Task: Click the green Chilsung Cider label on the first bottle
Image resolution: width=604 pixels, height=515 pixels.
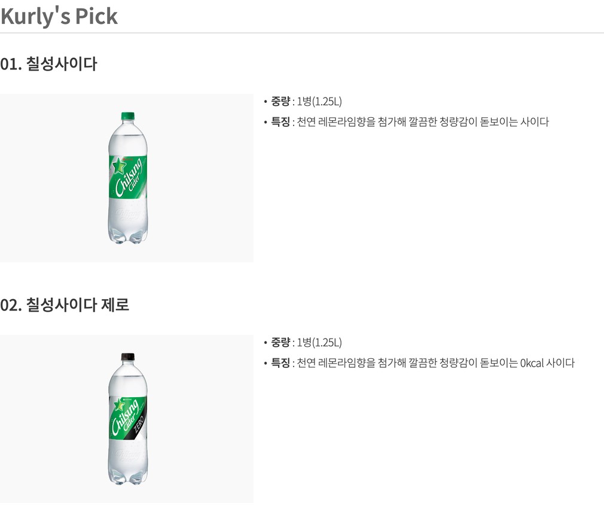Action: click(x=127, y=177)
